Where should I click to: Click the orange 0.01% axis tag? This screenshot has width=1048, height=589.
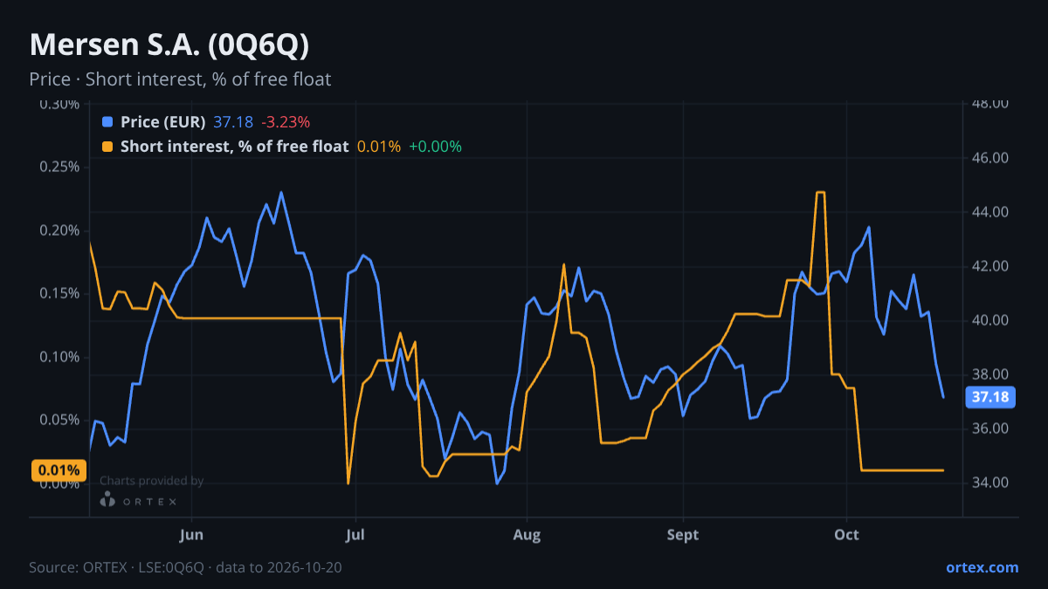[x=59, y=470]
